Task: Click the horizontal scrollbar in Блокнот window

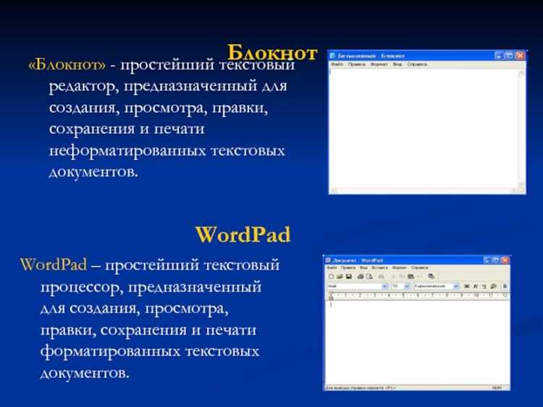Action: click(x=424, y=190)
